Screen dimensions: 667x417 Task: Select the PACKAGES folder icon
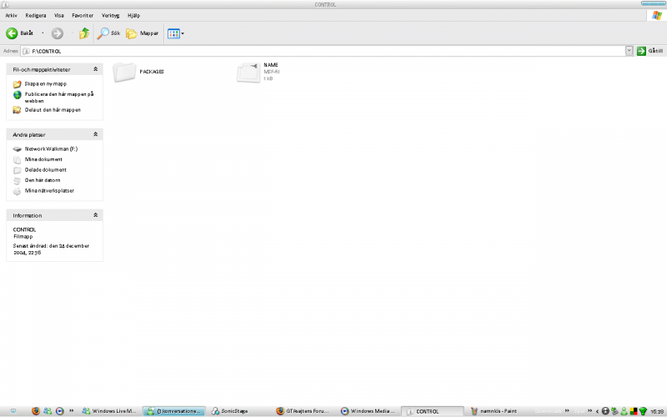(124, 73)
